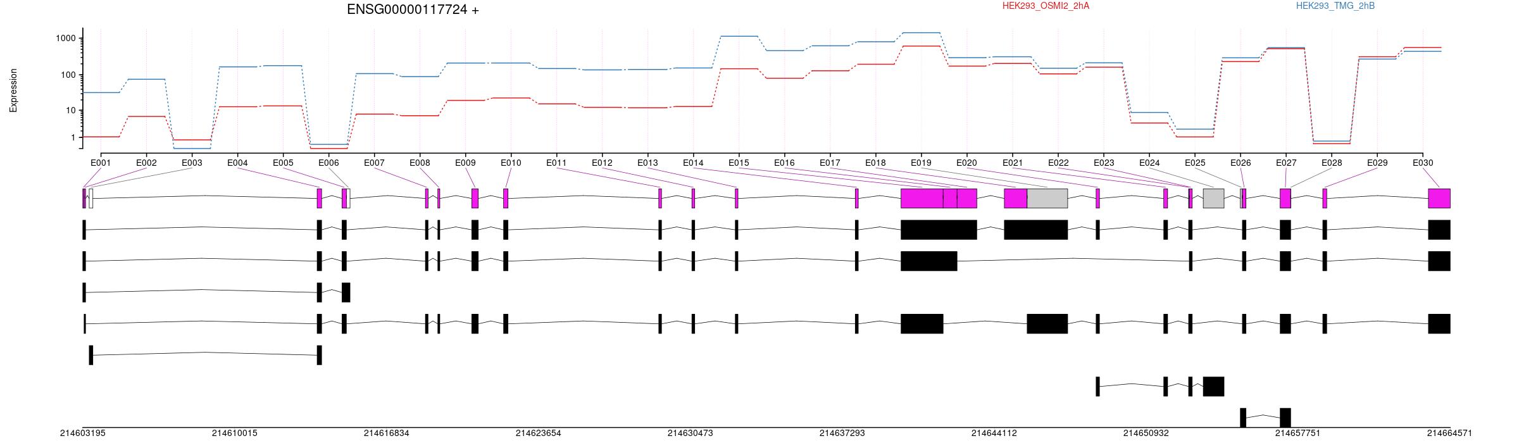Click exon label E008
This screenshot has width=1519, height=443.
[x=420, y=163]
